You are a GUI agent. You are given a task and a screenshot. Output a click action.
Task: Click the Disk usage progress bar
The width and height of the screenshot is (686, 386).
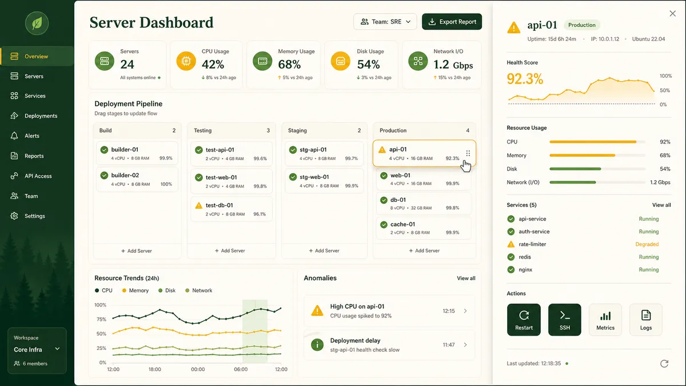pyautogui.click(x=597, y=169)
